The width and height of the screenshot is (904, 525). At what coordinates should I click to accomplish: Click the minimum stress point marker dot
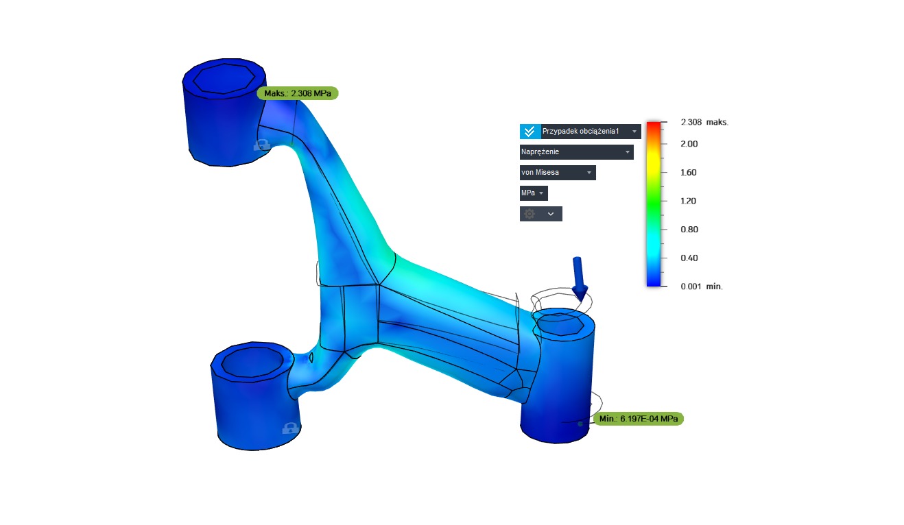pos(580,424)
